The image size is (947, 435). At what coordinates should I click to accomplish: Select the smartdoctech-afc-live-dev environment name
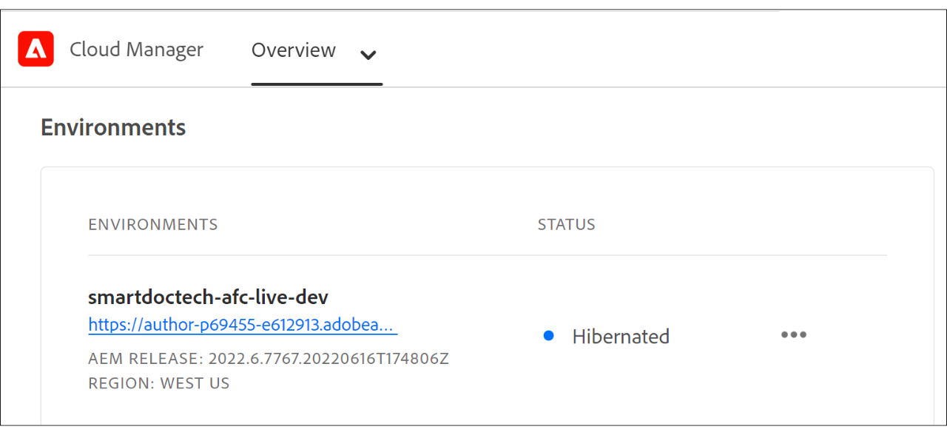click(208, 297)
